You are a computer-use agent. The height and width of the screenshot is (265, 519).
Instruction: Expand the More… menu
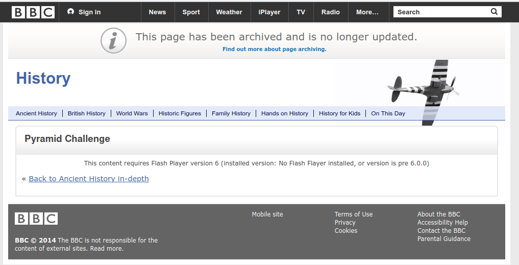pos(367,12)
